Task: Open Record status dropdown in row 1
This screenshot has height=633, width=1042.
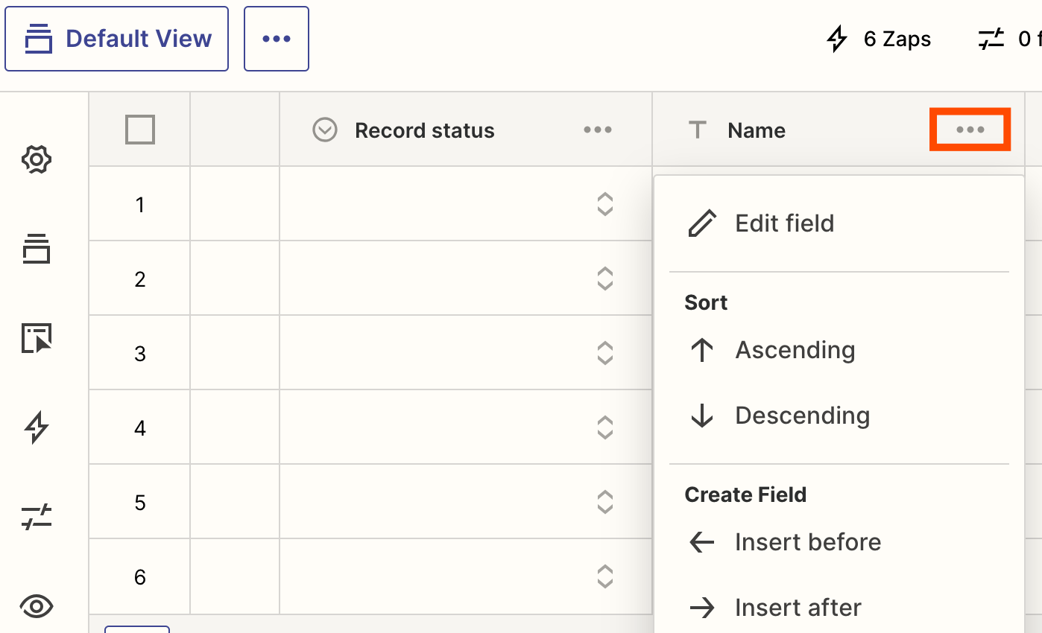Action: (x=605, y=204)
